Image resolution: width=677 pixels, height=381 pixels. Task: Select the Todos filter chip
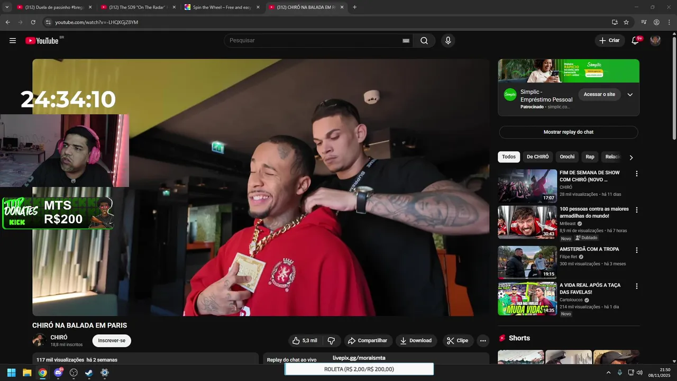tap(509, 157)
